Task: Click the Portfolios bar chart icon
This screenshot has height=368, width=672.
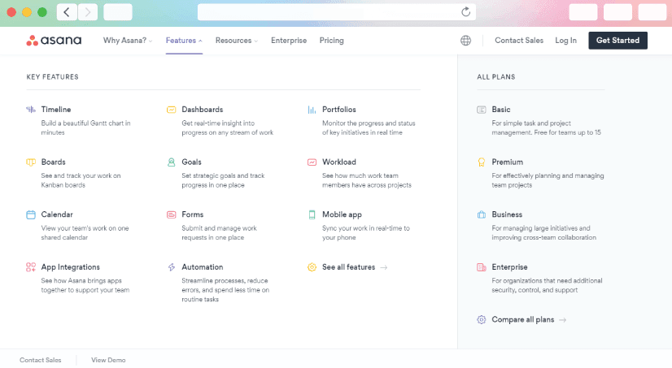Action: (312, 110)
